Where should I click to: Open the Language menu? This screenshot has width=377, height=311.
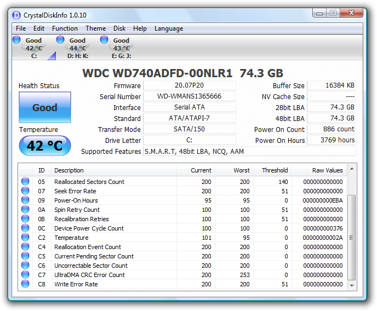[169, 28]
